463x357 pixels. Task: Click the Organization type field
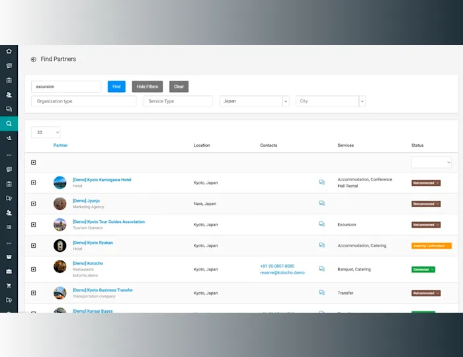pyautogui.click(x=84, y=101)
